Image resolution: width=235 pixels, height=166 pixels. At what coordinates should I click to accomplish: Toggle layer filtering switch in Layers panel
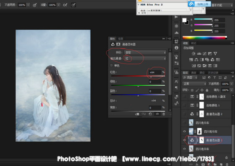[232, 77]
